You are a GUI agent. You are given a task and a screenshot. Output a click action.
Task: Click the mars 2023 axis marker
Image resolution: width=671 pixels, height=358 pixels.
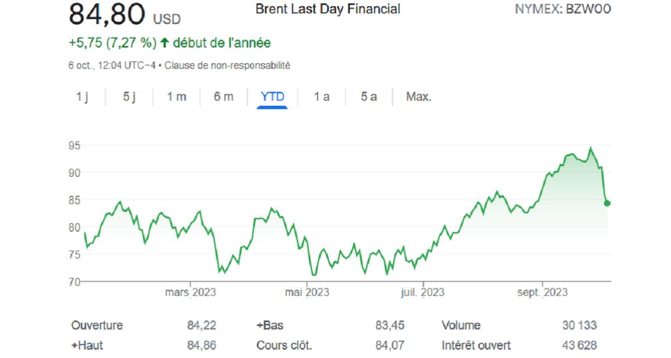[x=191, y=292]
